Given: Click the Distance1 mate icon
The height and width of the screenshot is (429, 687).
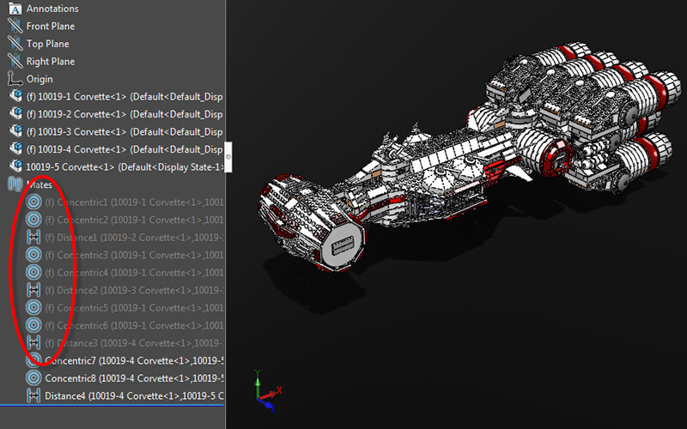Looking at the screenshot, I should (33, 237).
